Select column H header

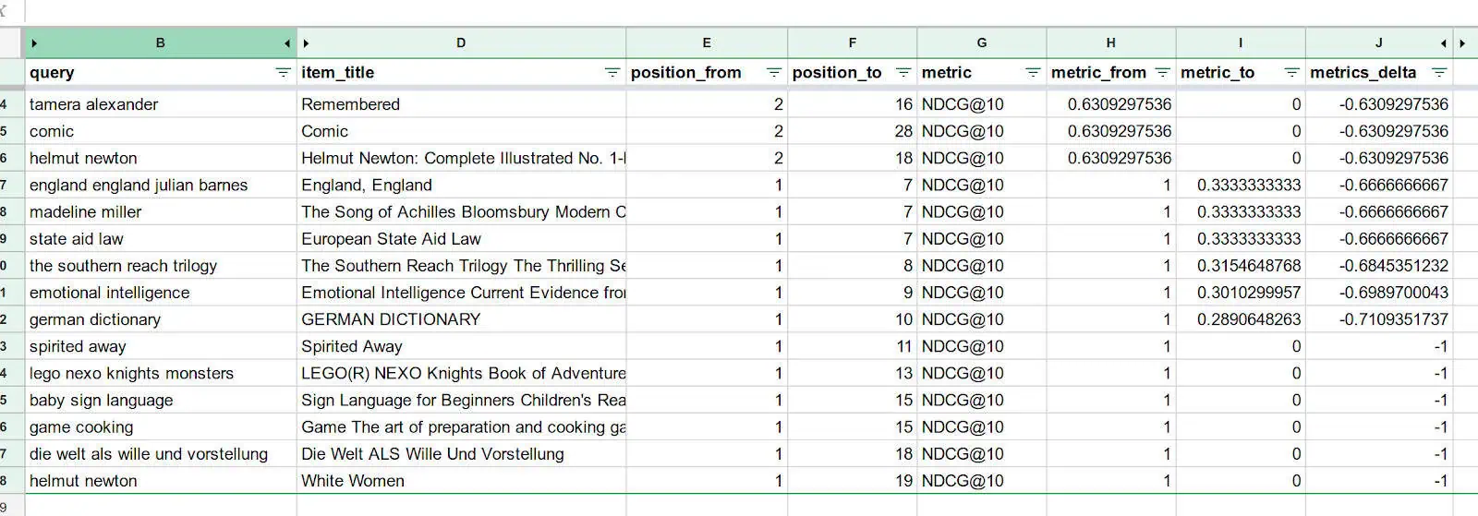tap(1110, 43)
